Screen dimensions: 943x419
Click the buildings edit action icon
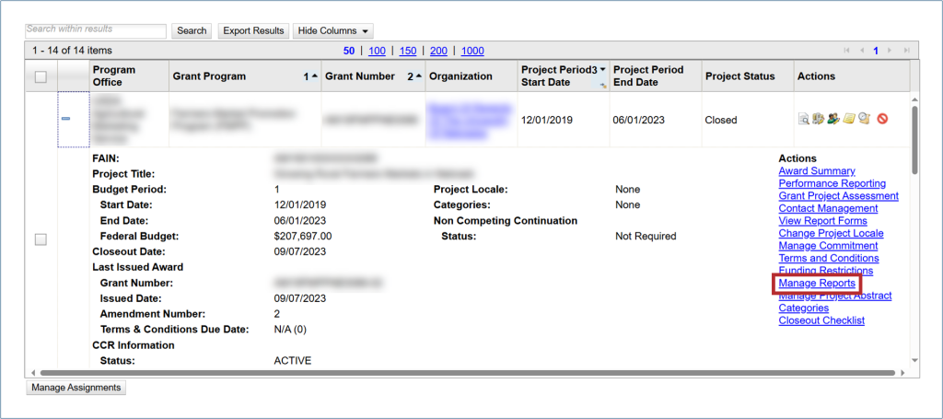click(817, 119)
